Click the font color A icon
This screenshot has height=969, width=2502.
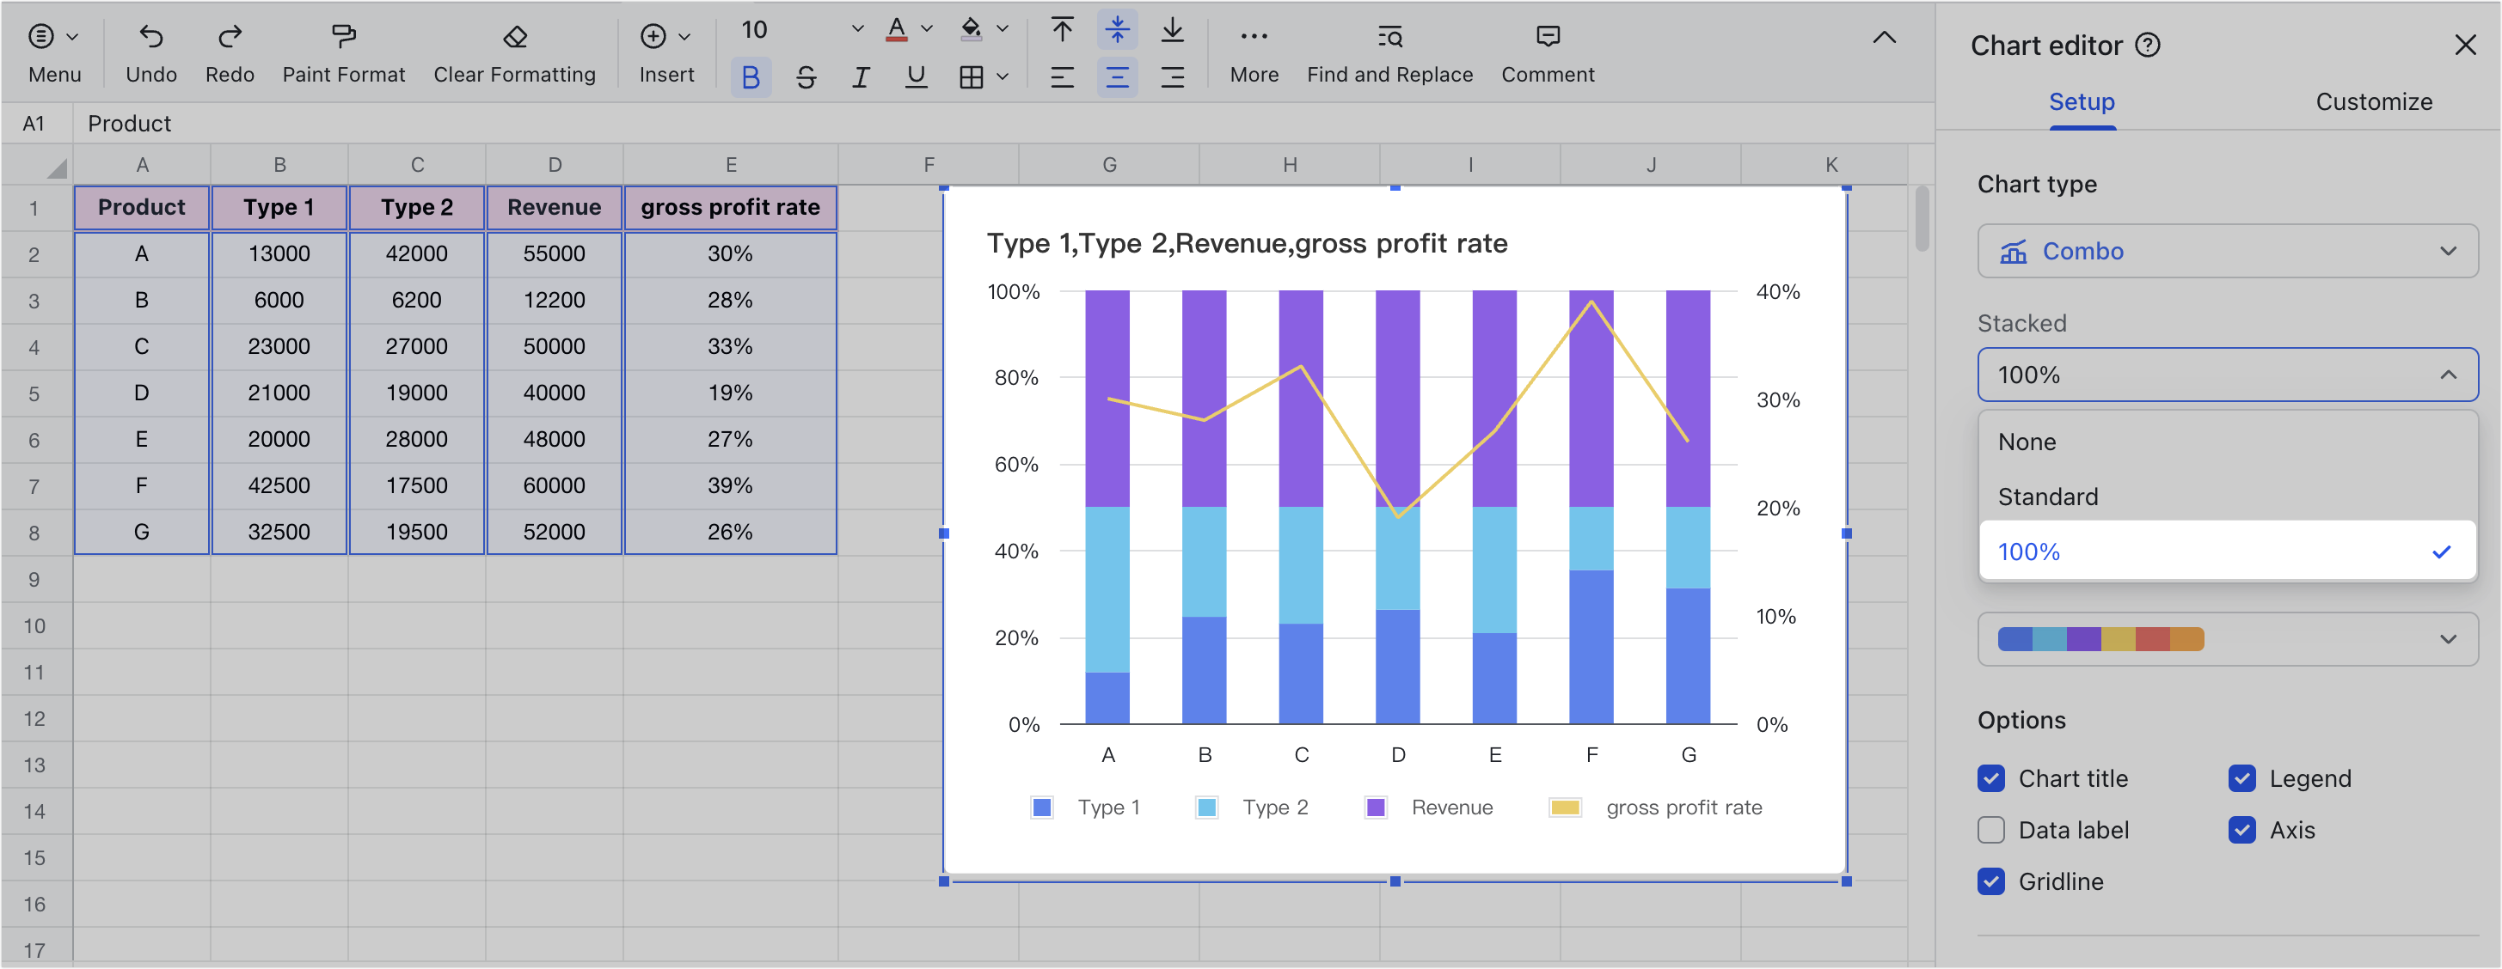[x=897, y=30]
